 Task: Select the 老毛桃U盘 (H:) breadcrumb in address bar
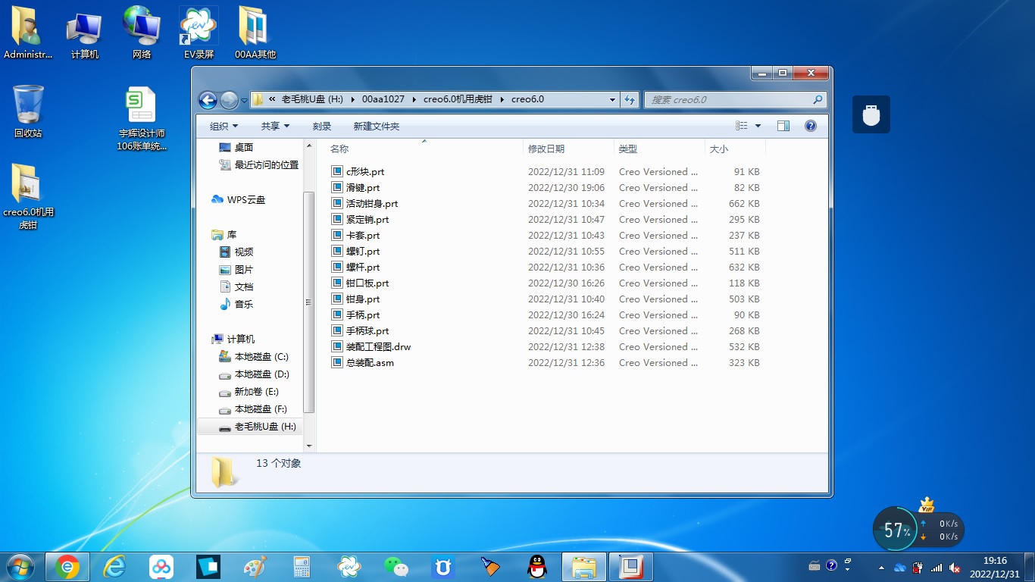(312, 99)
